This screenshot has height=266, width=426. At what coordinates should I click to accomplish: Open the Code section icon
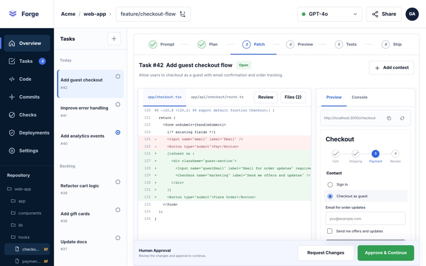12,79
